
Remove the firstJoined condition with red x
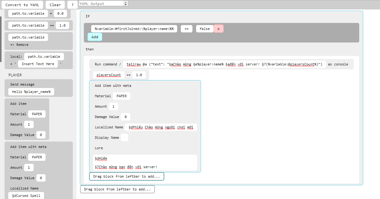[x=218, y=28]
